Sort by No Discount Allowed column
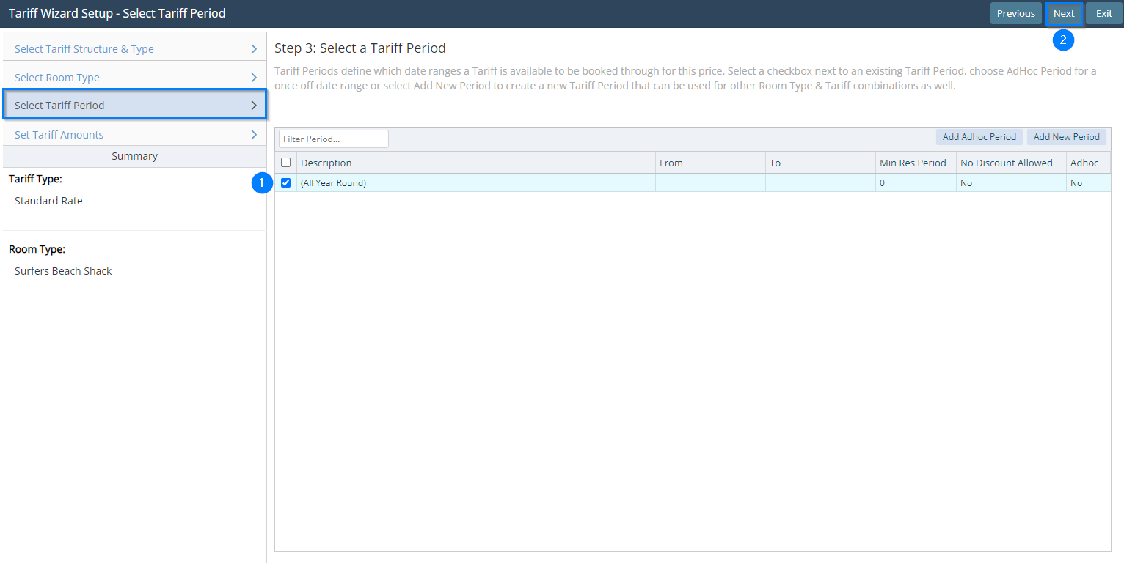This screenshot has height=565, width=1124. coord(1006,163)
